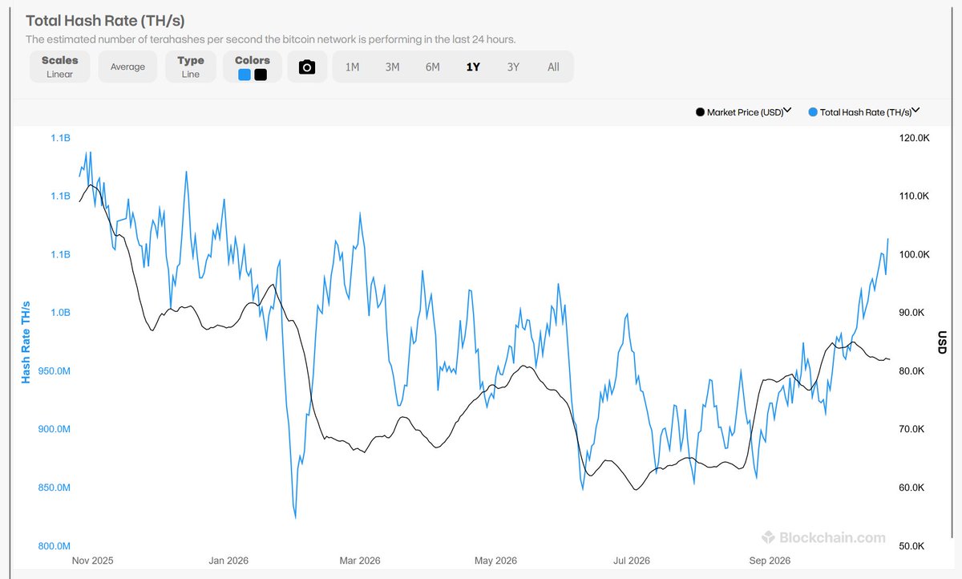The image size is (962, 579).
Task: Toggle the Average button
Action: [127, 67]
